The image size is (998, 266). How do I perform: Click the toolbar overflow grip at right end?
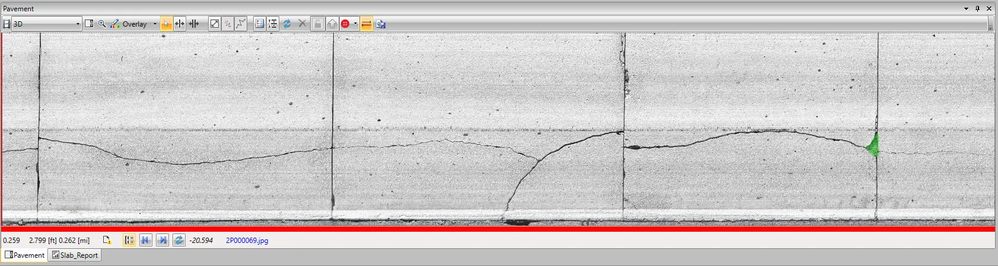990,24
